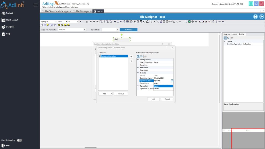
Task: Select the pen drawing tool
Action: (x=161, y=22)
